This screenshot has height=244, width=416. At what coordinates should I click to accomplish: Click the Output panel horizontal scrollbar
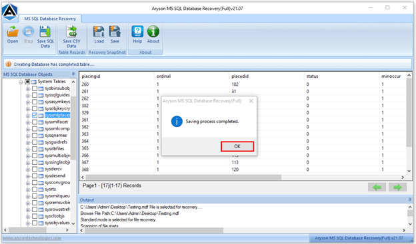[x=154, y=230]
